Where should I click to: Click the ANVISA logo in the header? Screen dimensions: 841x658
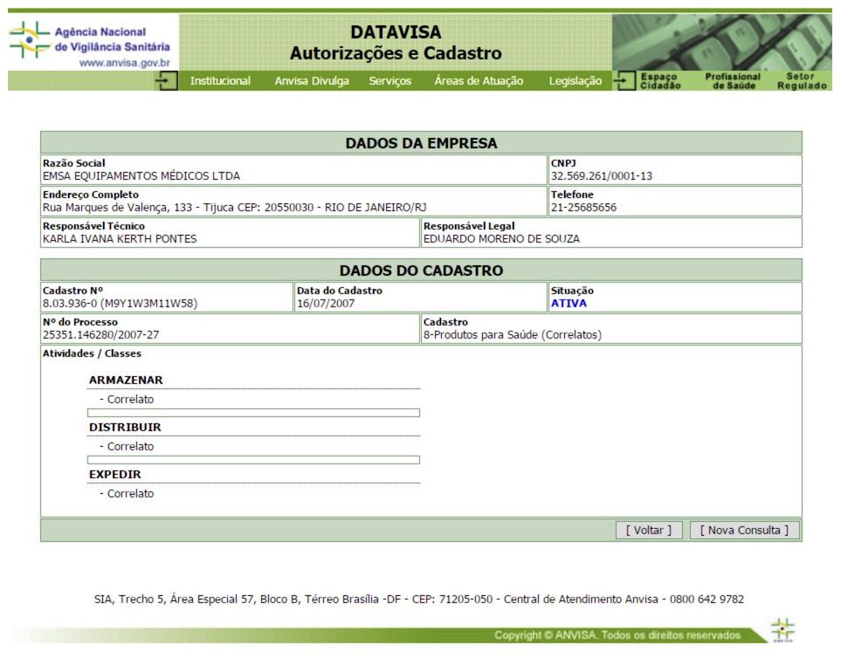(x=90, y=40)
